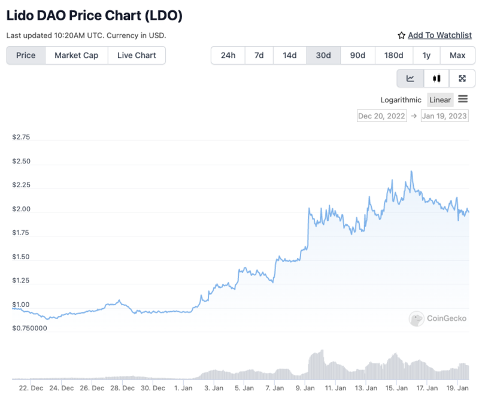Switch to line chart view
The image size is (479, 395).
(x=410, y=78)
